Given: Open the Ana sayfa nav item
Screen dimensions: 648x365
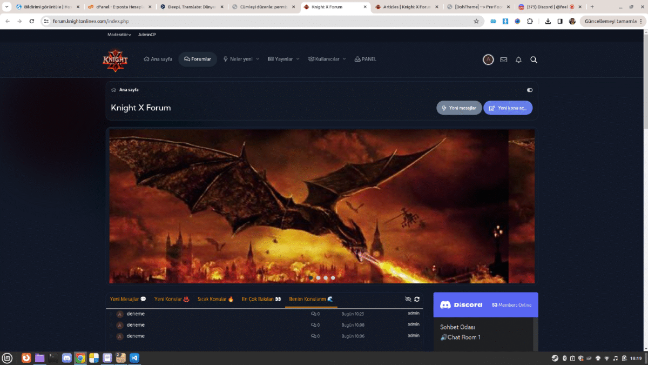Looking at the screenshot, I should coord(158,59).
